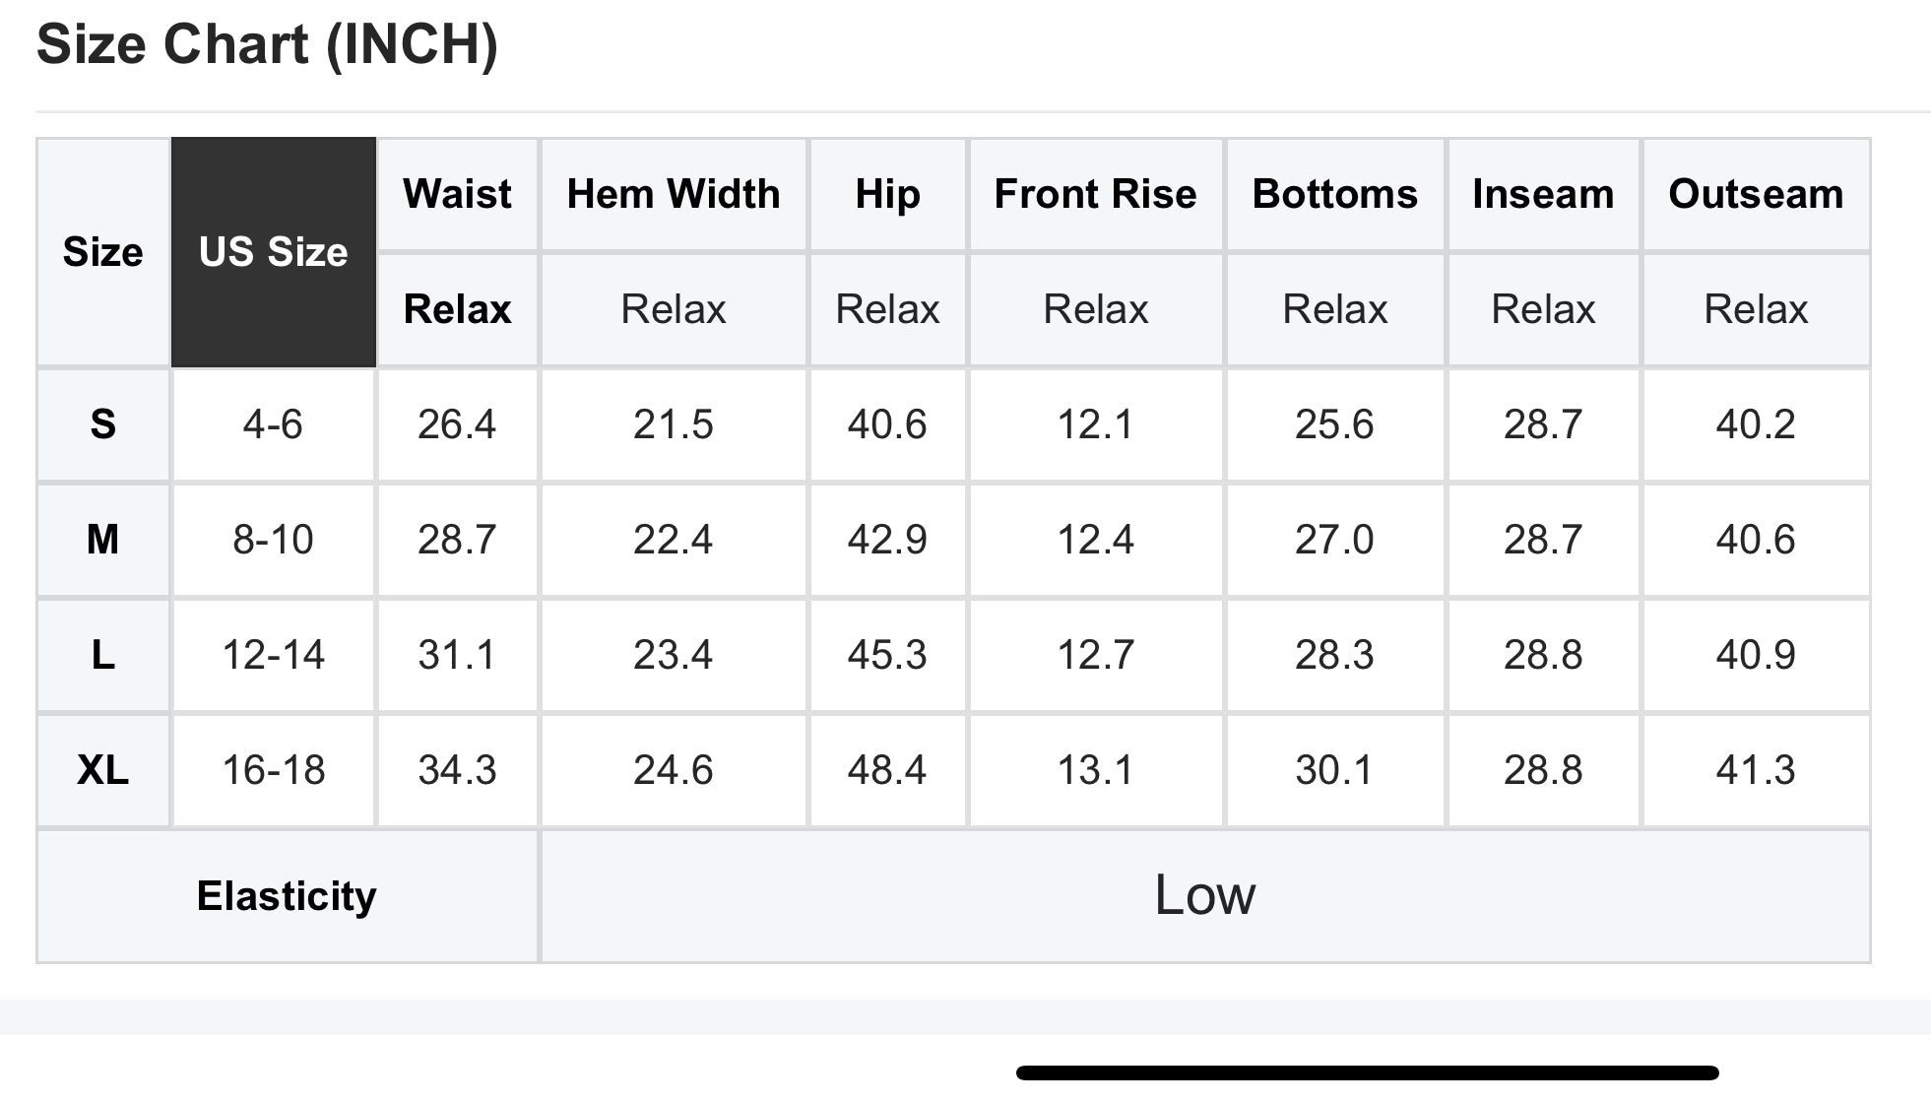
Task: Tap the 12-14 US size cell
Action: tap(273, 655)
